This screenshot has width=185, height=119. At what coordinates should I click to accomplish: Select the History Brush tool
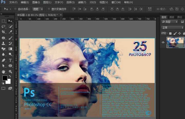tap(10, 43)
